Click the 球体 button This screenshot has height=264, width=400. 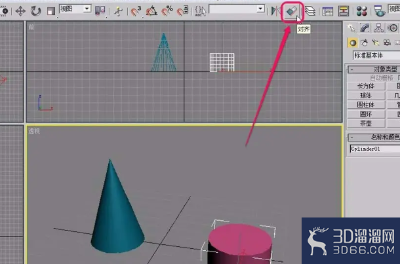366,96
